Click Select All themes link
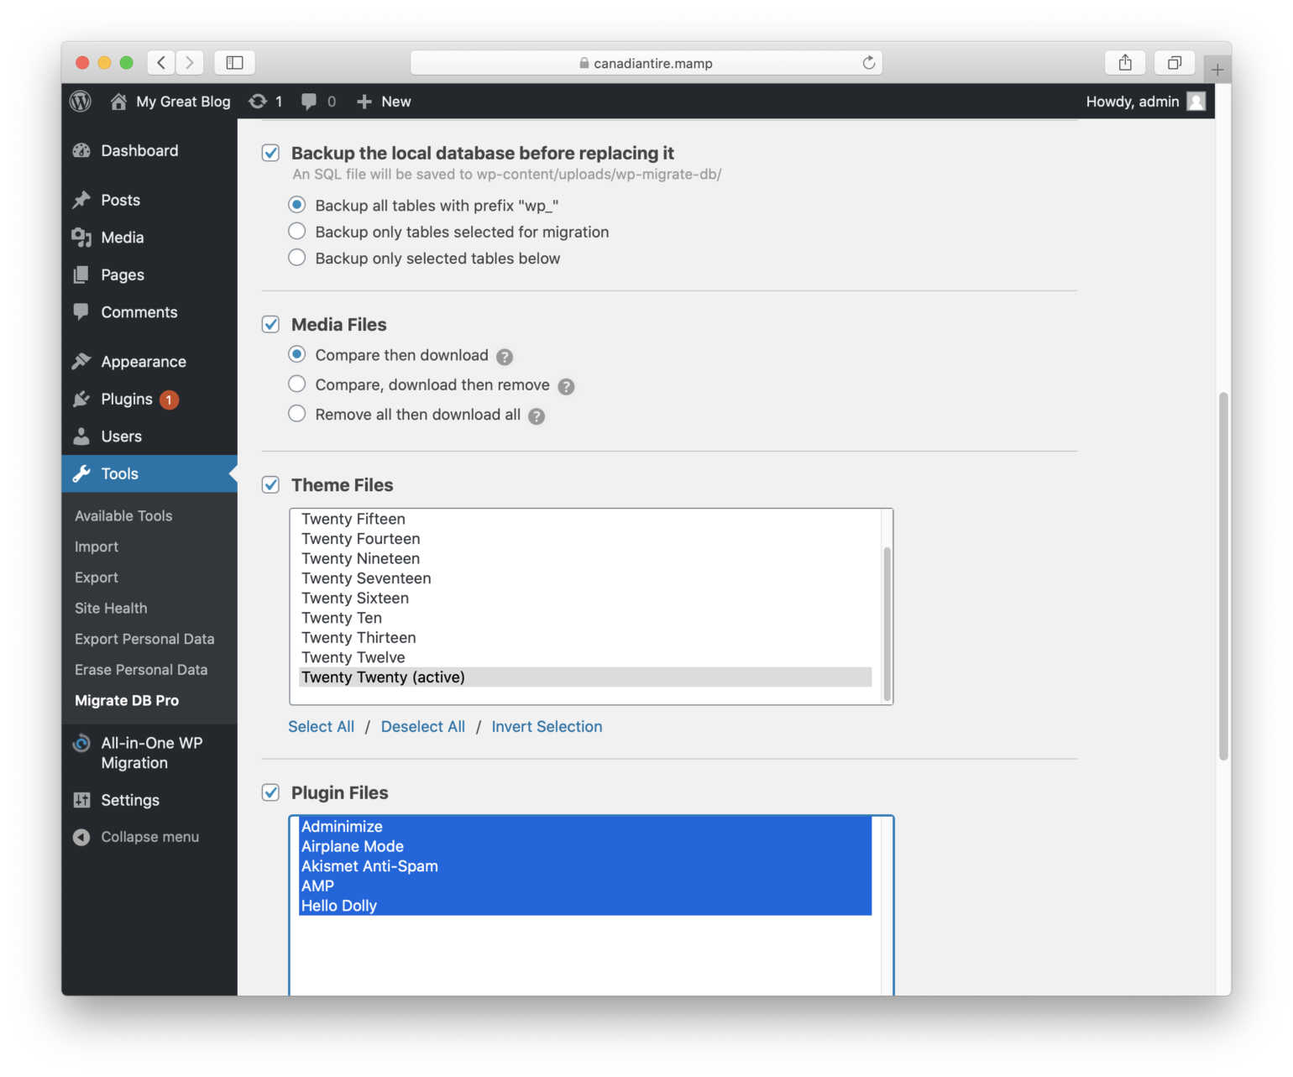The image size is (1293, 1077). [x=322, y=727]
